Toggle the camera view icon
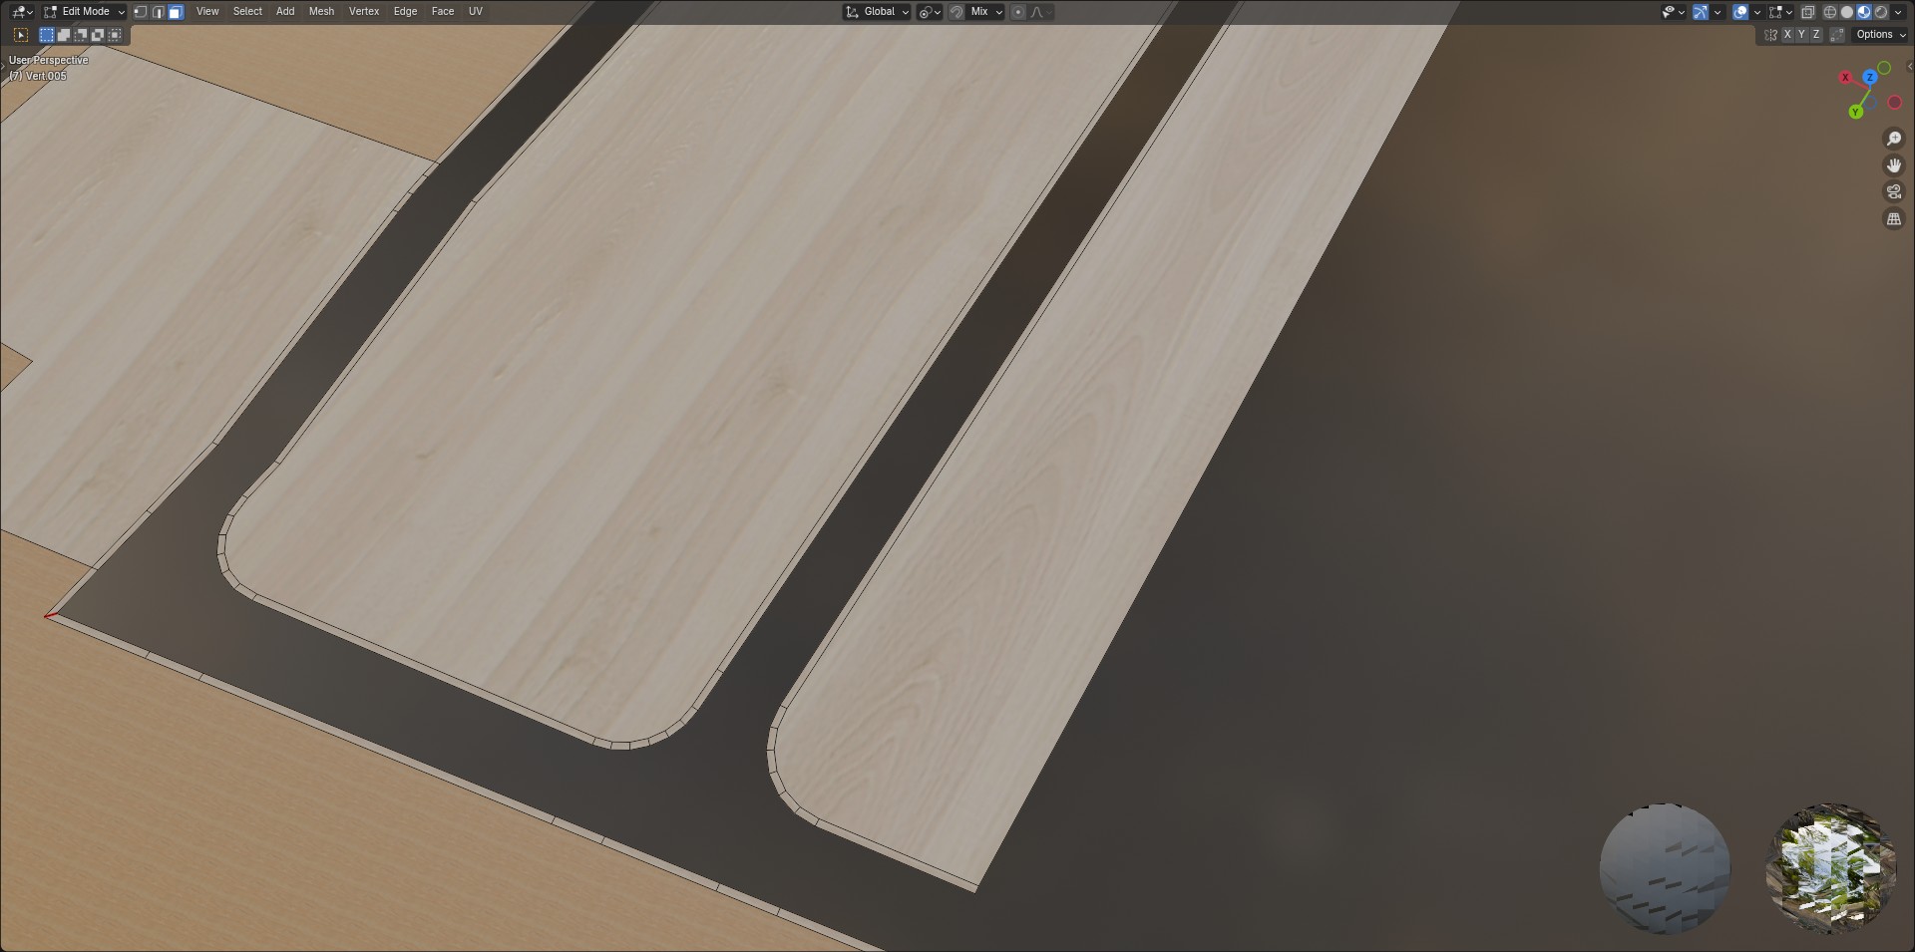This screenshot has height=952, width=1915. click(x=1893, y=191)
